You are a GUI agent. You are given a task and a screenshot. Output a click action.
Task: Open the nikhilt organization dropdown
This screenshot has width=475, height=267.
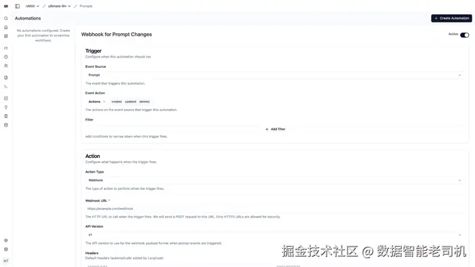(x=32, y=6)
